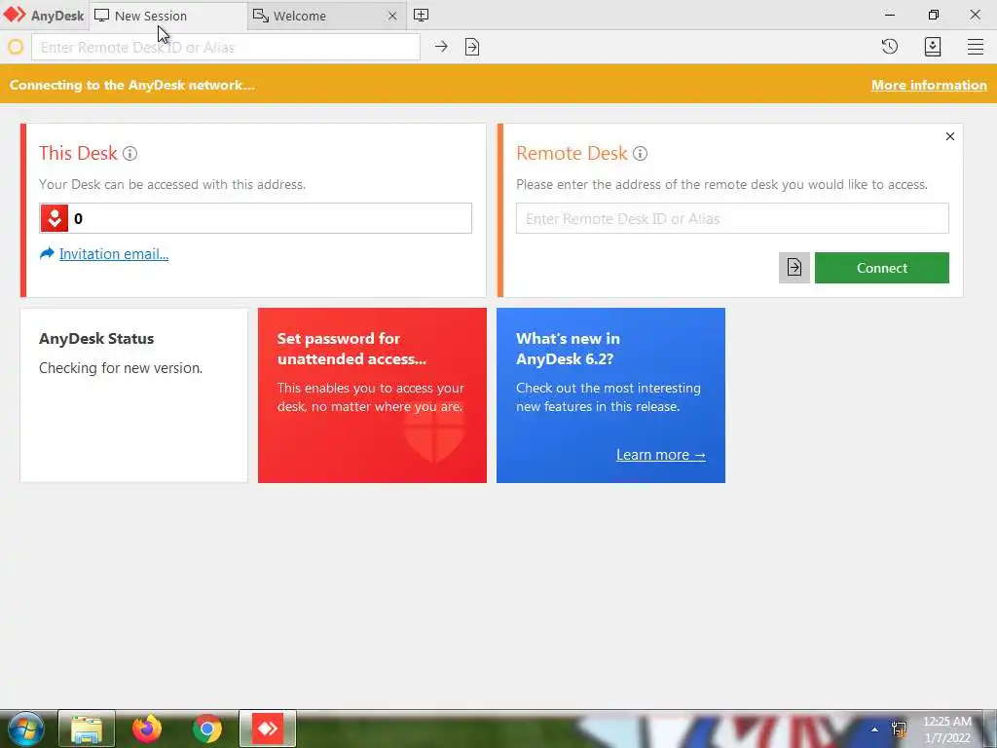
Task: Select the This Desk address field
Action: [x=256, y=218]
